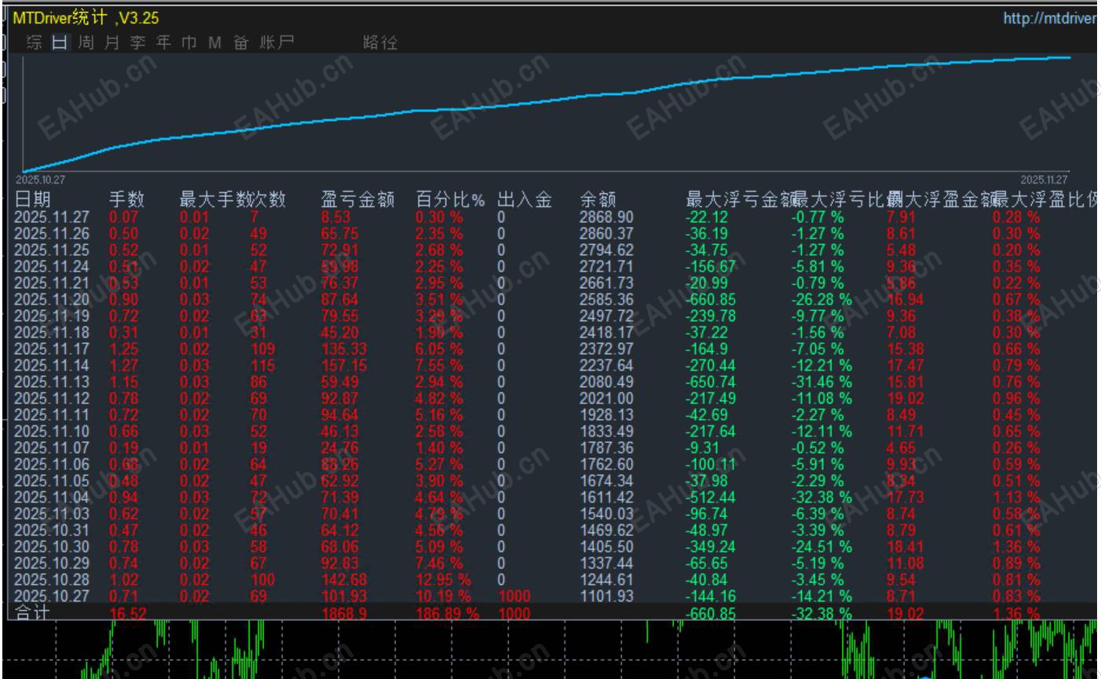The height and width of the screenshot is (679, 1101).
Task: Click lots value 1.27
Action: pos(124,366)
